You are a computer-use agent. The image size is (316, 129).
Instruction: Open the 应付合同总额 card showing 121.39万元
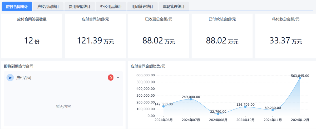click(x=95, y=36)
